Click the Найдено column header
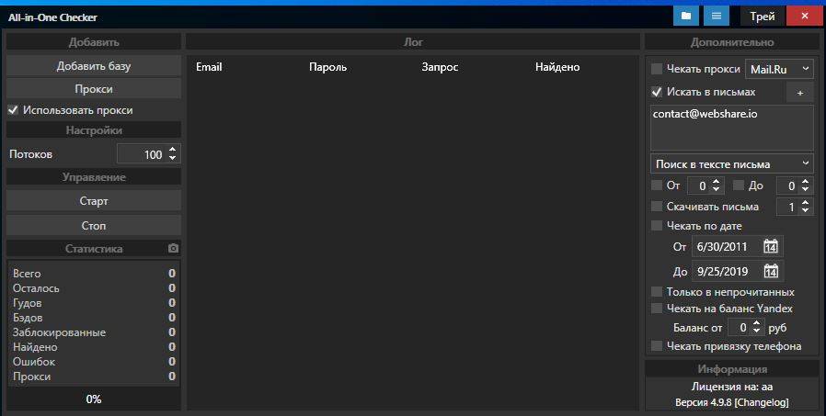Viewport: 826px width, 416px height. tap(557, 67)
